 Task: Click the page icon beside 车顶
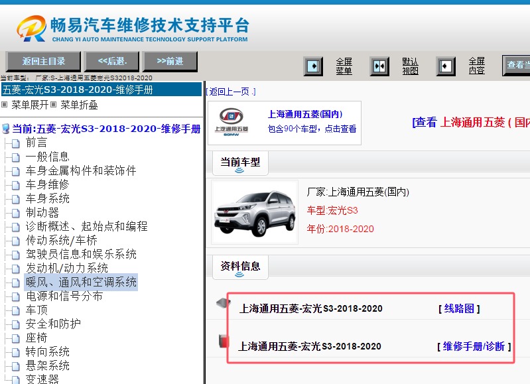(15, 310)
